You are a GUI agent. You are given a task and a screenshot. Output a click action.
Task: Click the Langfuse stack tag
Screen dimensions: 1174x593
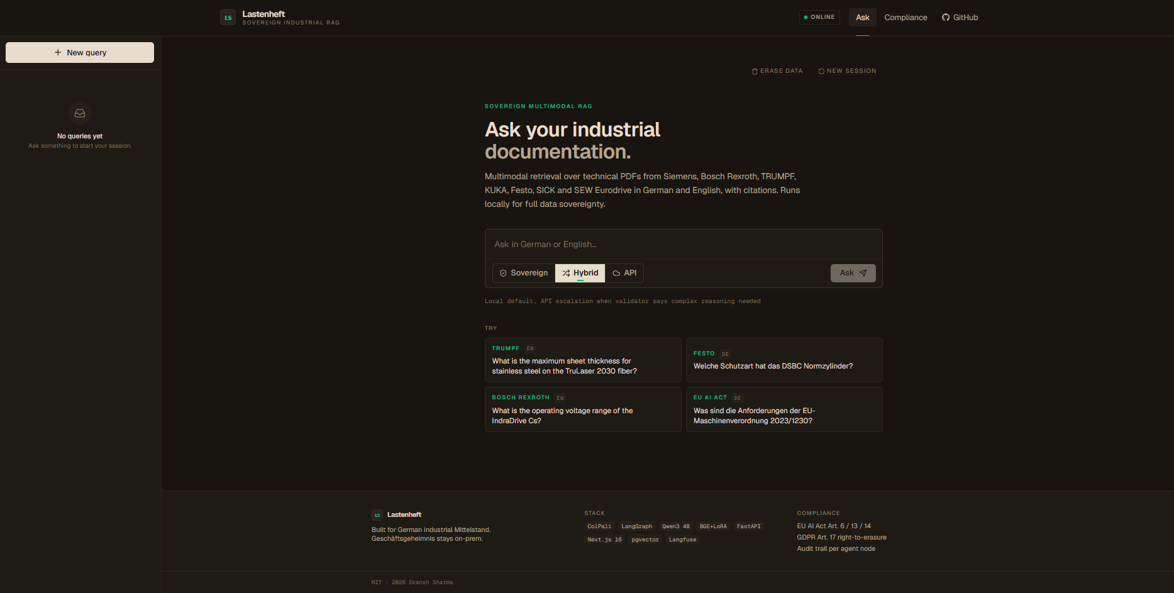click(682, 540)
